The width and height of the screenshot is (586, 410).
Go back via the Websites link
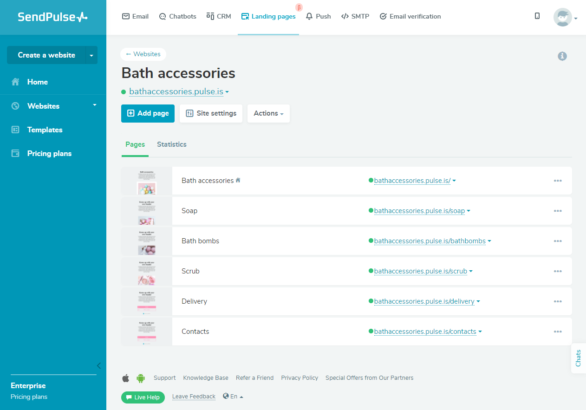tap(143, 54)
